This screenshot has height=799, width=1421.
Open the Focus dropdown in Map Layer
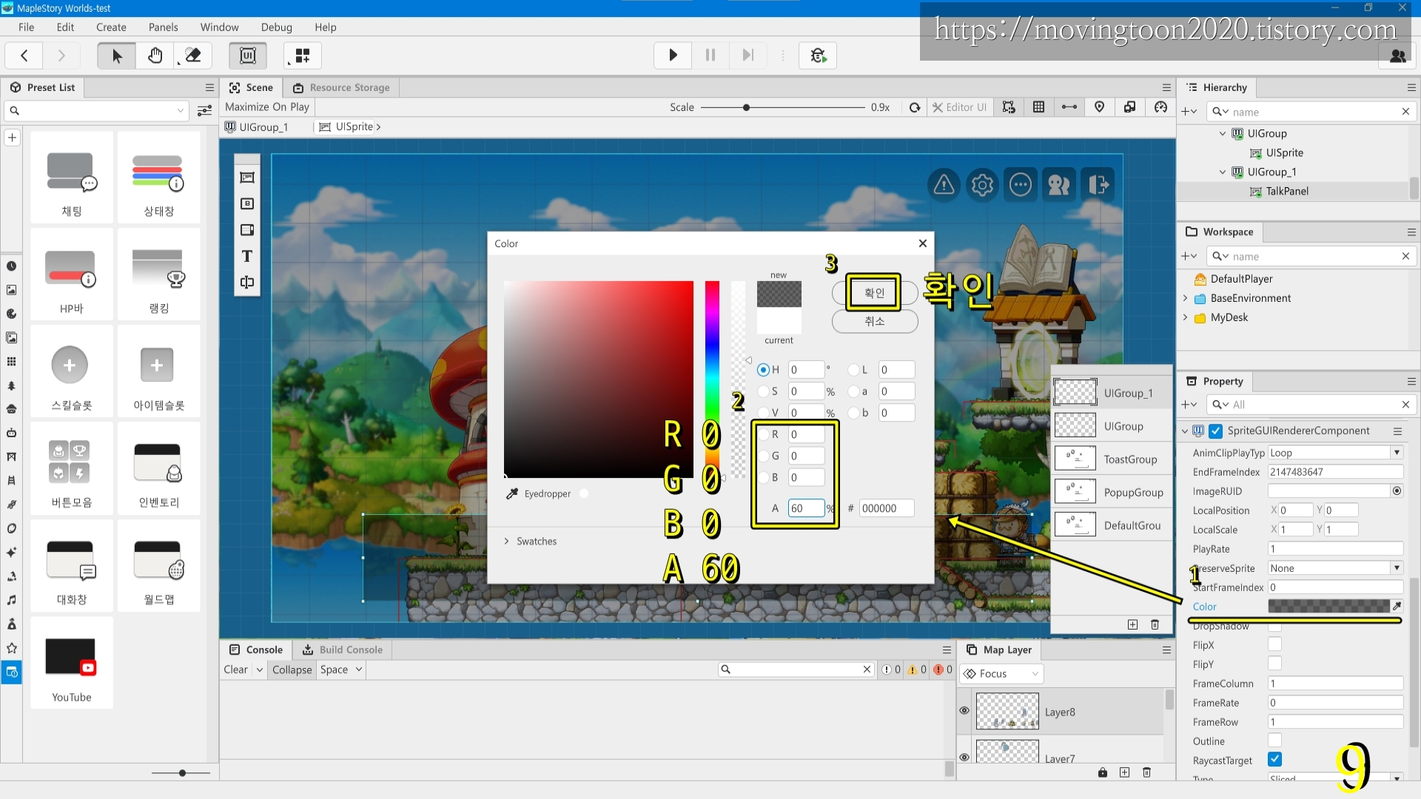pos(1001,673)
